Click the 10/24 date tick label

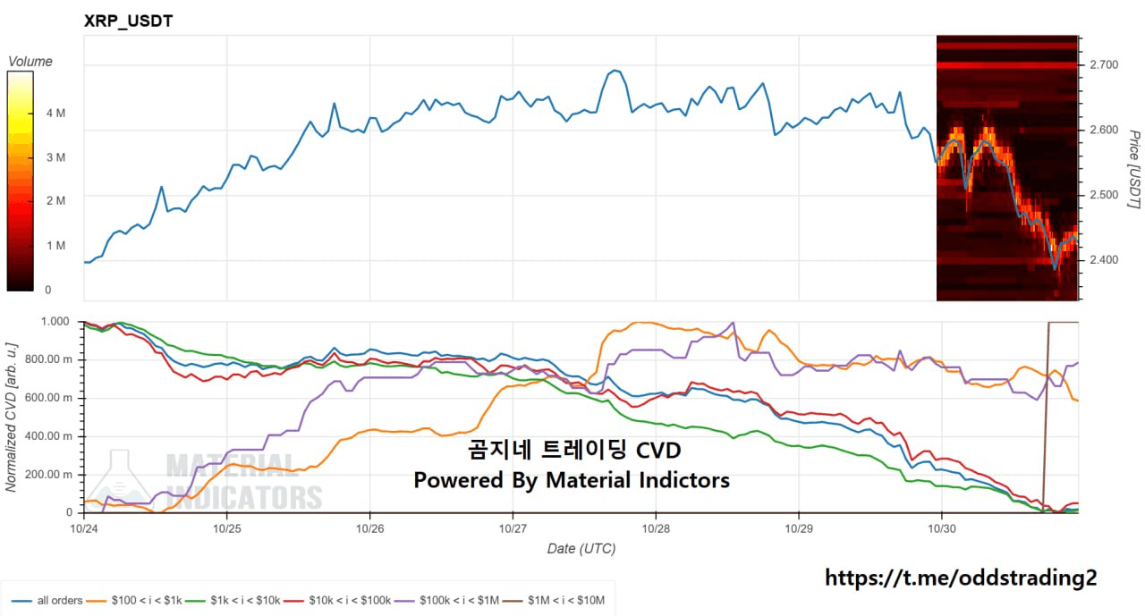[x=84, y=529]
